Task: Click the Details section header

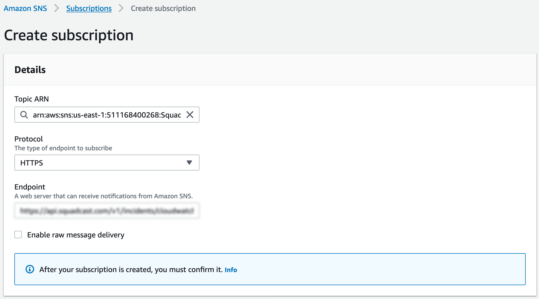Action: point(30,70)
